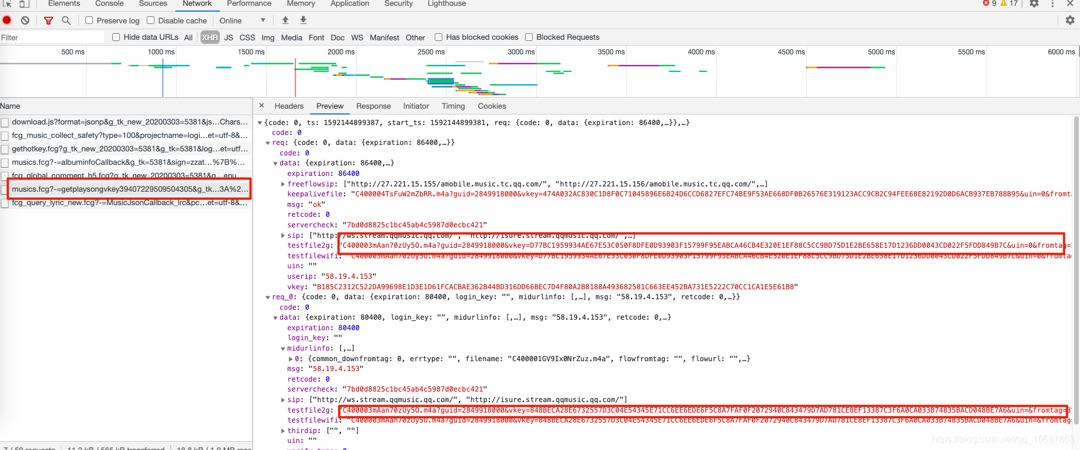Open DevTools settings gear
Image resolution: width=1080 pixels, height=450 pixels.
coord(1034,4)
